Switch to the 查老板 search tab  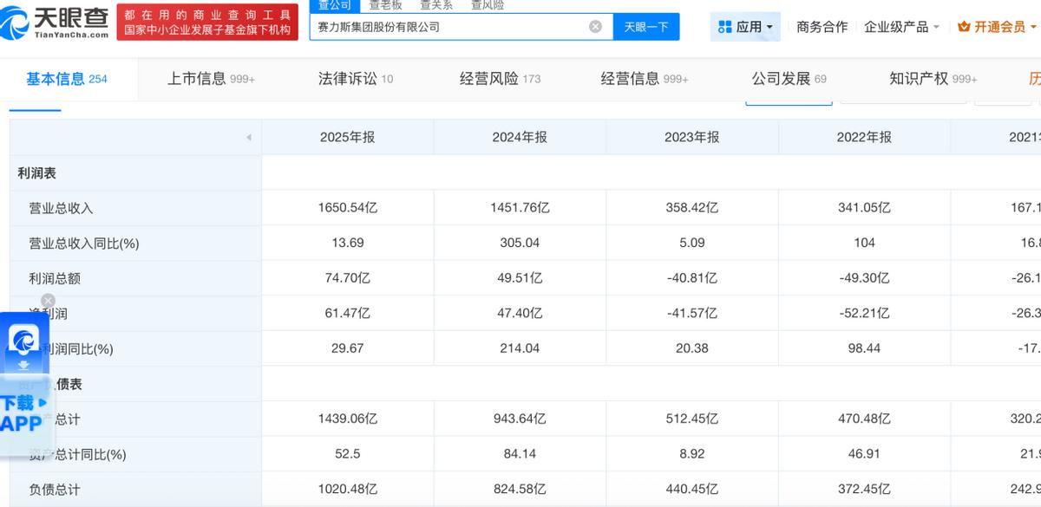point(385,5)
